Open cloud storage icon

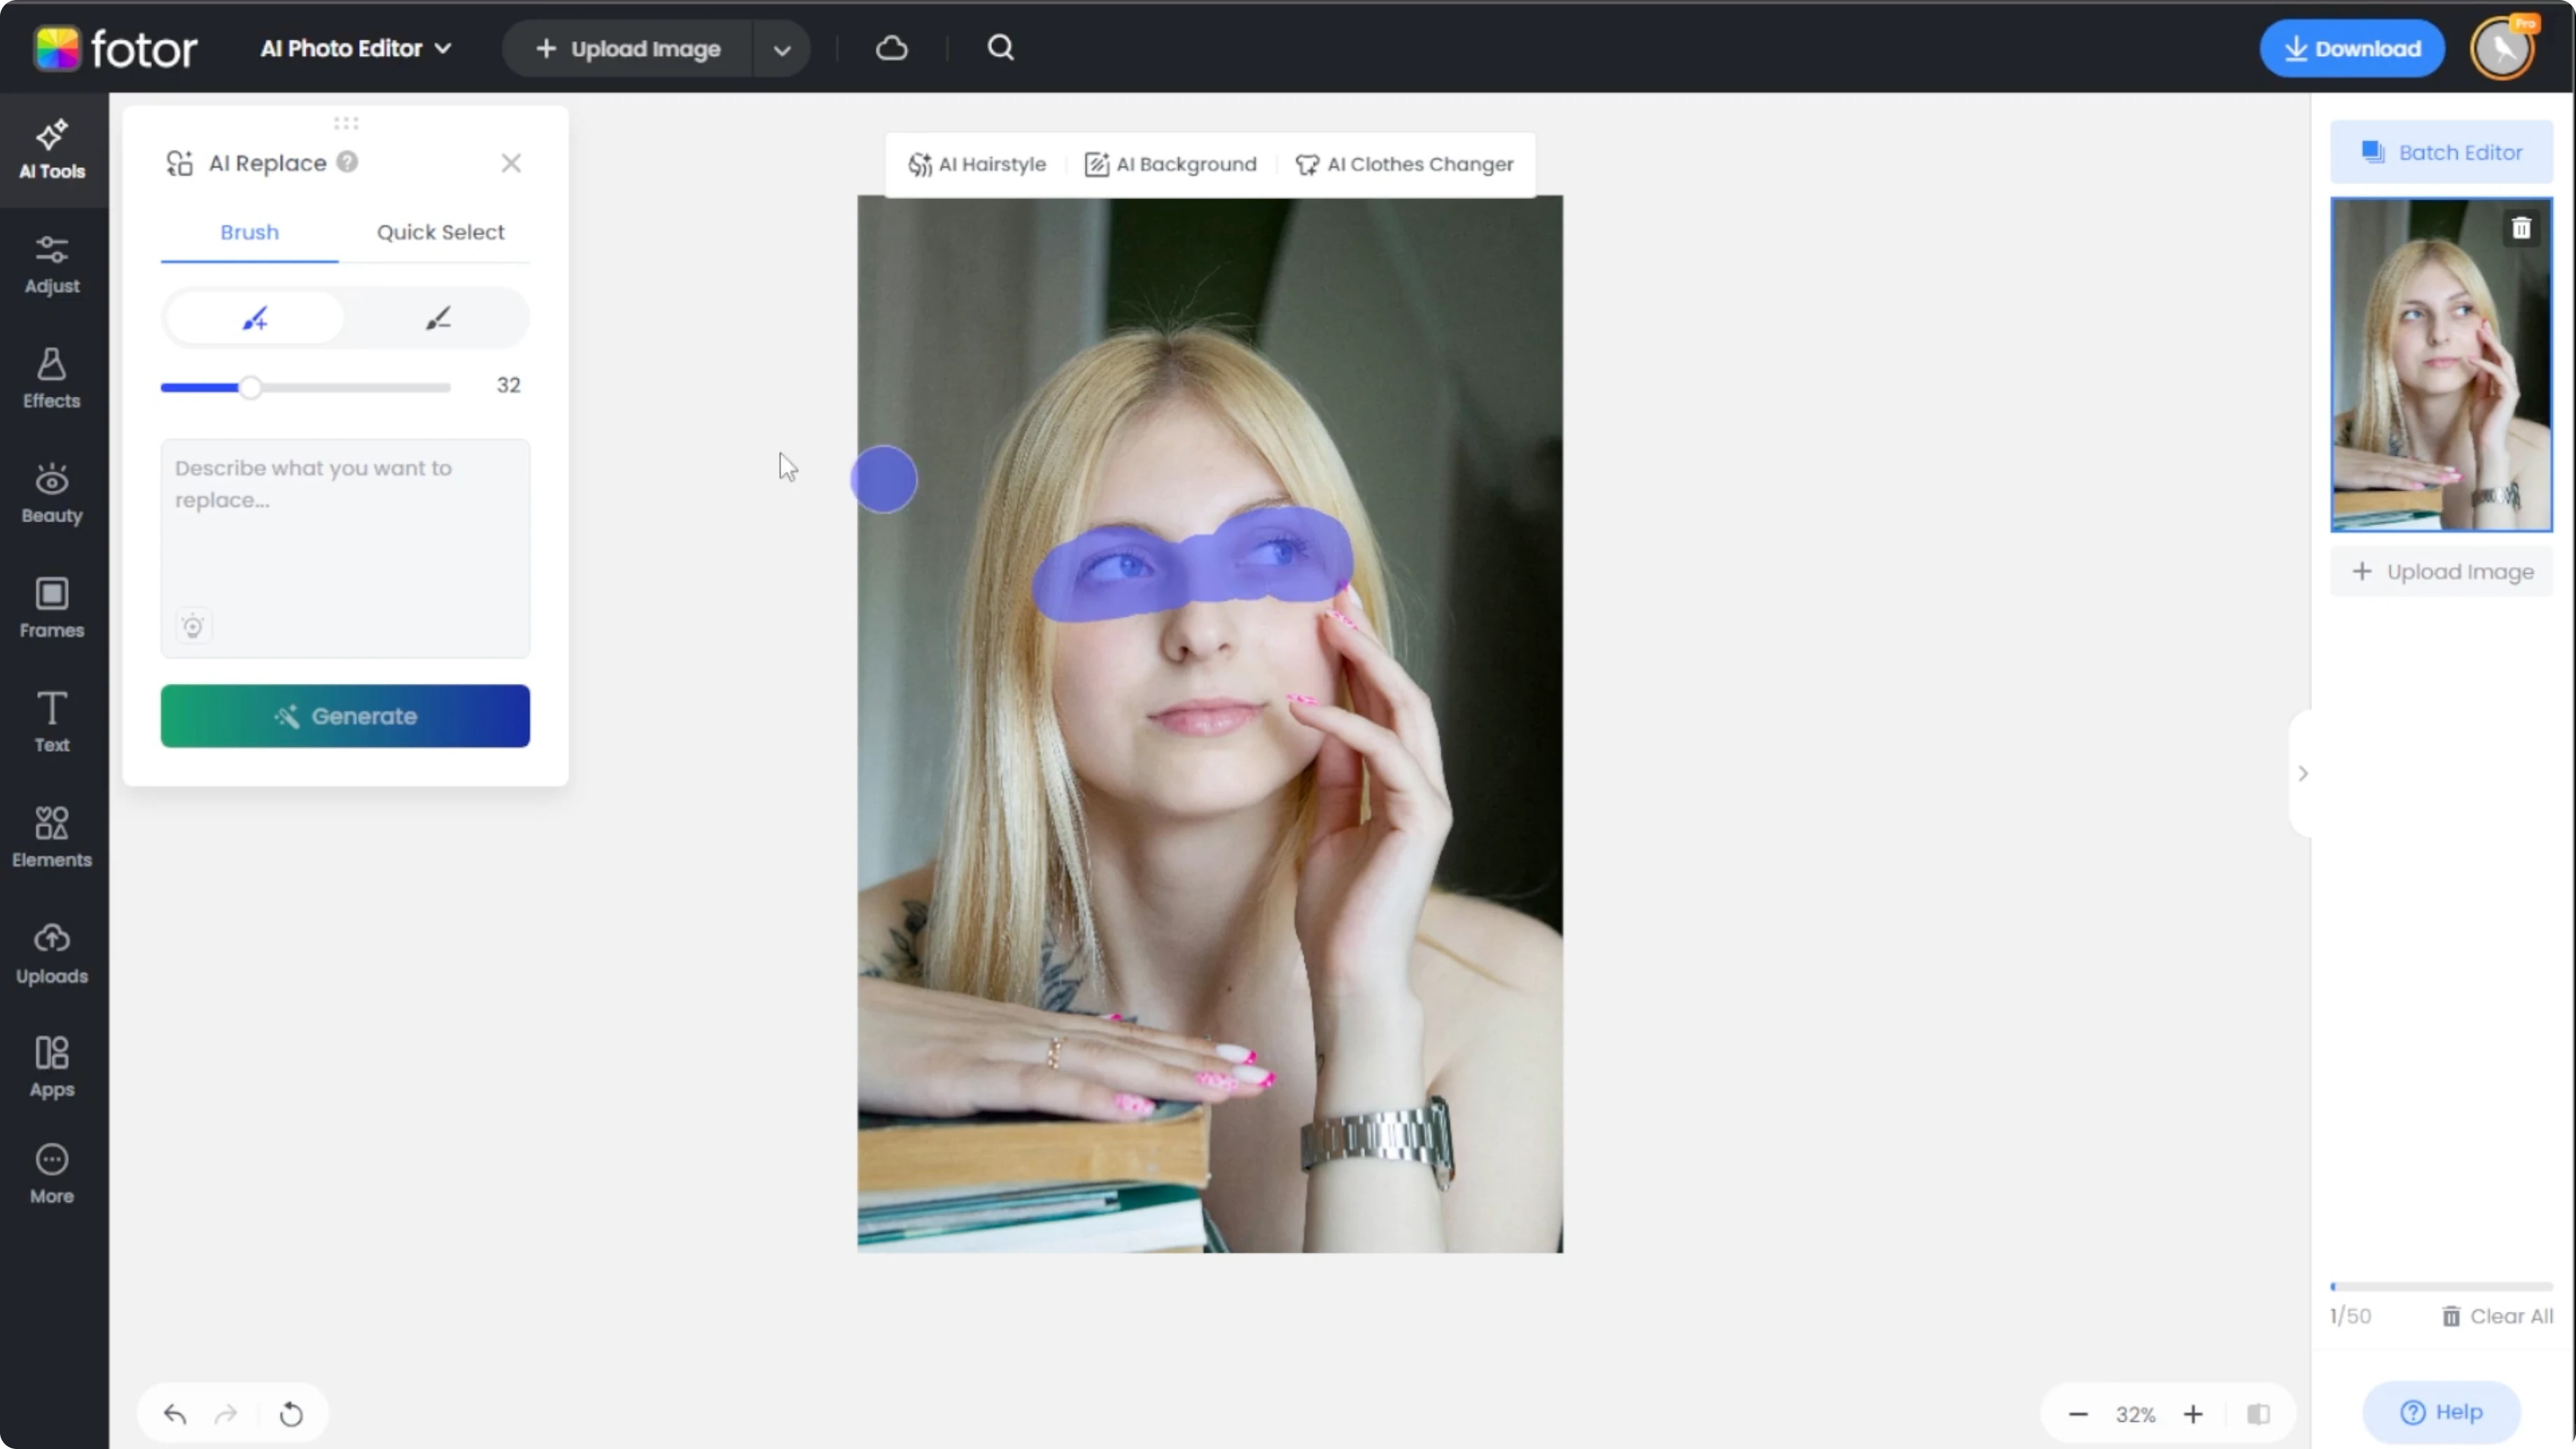click(892, 48)
